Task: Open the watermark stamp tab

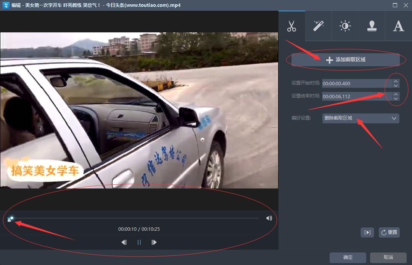Action: (x=372, y=26)
